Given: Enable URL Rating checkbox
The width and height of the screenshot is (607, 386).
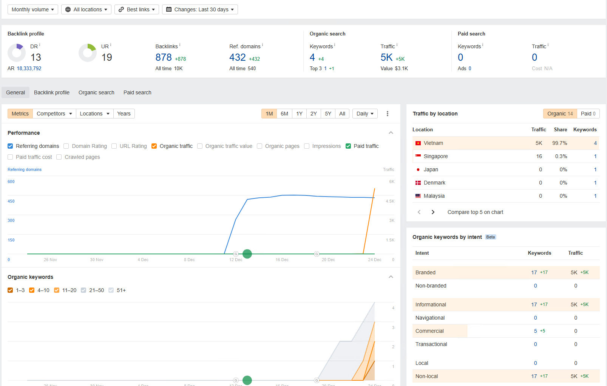Looking at the screenshot, I should coord(114,146).
